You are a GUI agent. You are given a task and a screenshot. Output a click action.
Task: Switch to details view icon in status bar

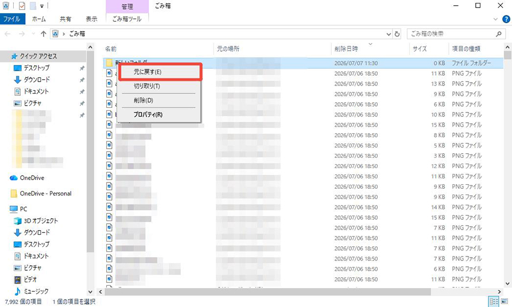click(x=494, y=301)
